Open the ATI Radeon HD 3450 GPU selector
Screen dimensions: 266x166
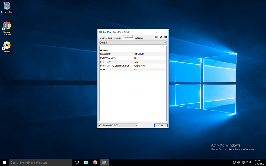coord(118,125)
